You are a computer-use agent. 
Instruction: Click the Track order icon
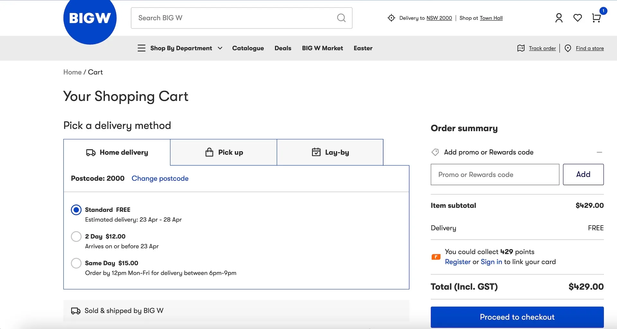click(521, 48)
